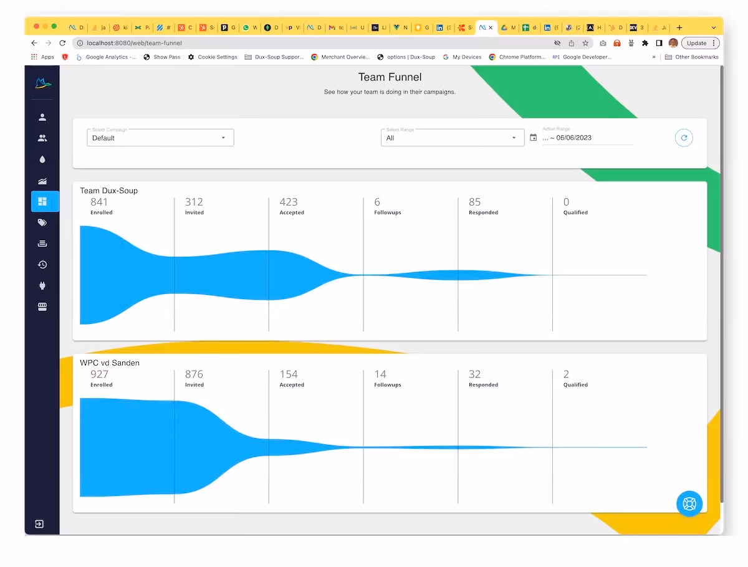This screenshot has width=748, height=567.
Task: Click the Active Range date field
Action: coord(588,138)
